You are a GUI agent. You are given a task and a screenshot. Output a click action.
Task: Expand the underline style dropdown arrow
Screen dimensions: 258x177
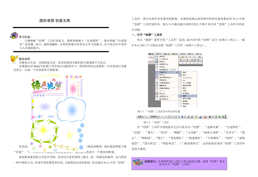189,60
